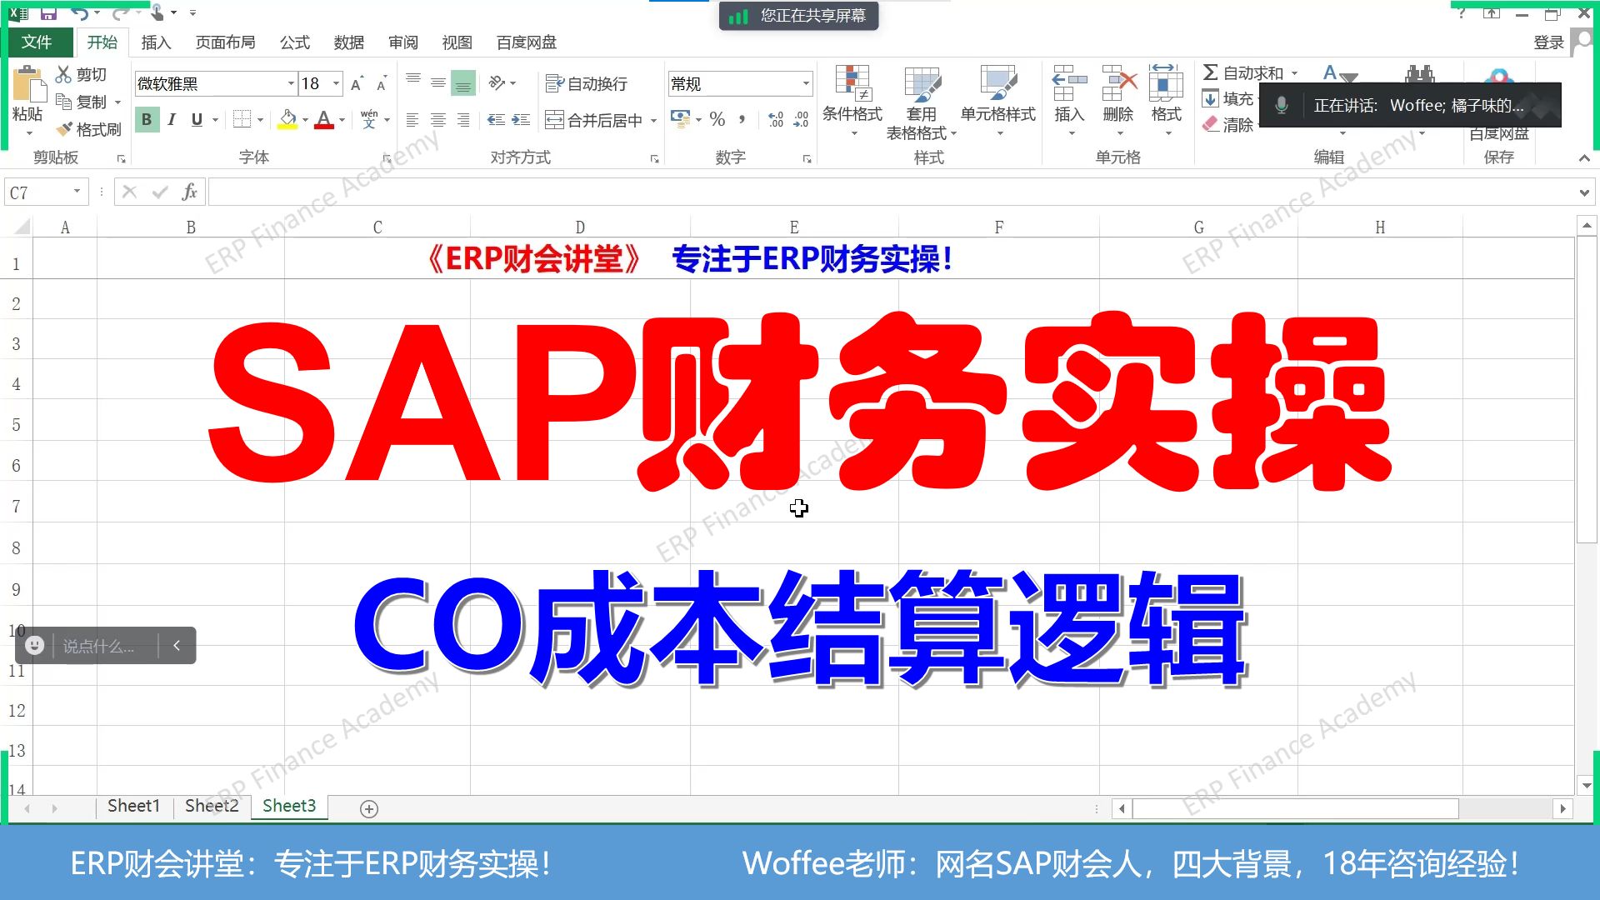Apply yellow fill color
The image size is (1600, 900).
(x=287, y=120)
